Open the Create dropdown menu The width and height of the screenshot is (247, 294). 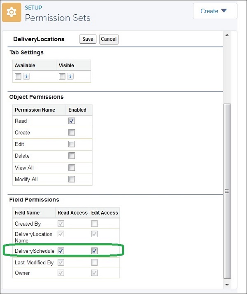click(215, 11)
